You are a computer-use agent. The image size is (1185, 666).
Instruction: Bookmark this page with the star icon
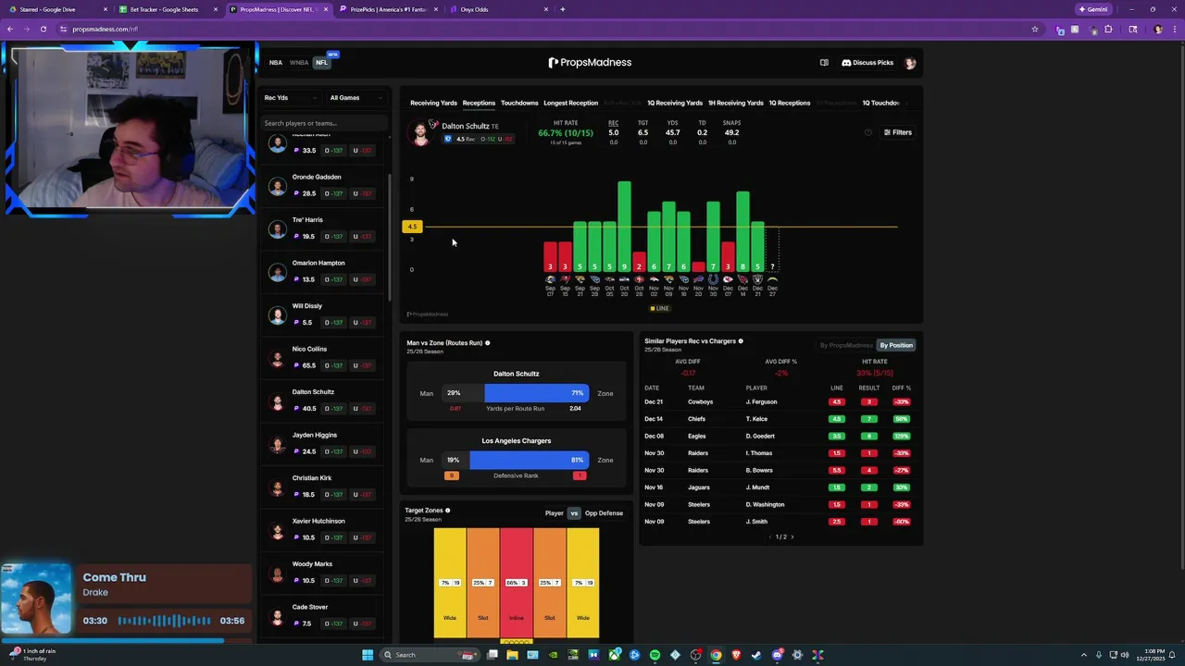coord(1035,29)
